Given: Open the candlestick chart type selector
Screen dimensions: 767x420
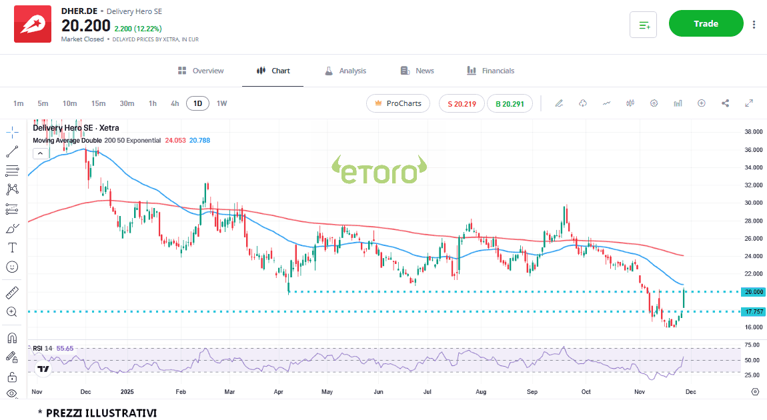Looking at the screenshot, I should click(x=630, y=103).
